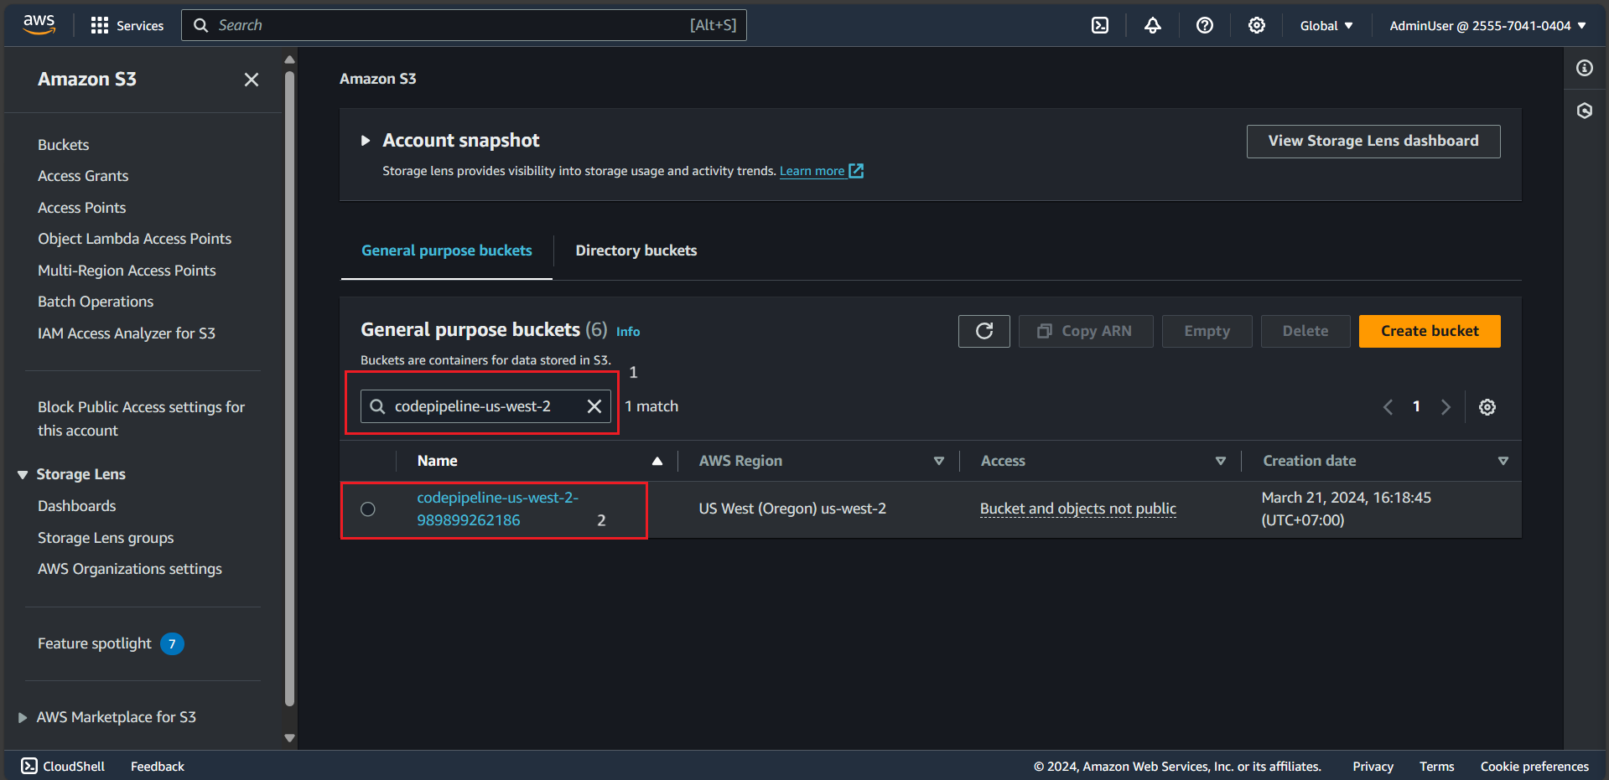Go to next page of buckets
Screen dimensions: 1609x780
coord(1446,407)
